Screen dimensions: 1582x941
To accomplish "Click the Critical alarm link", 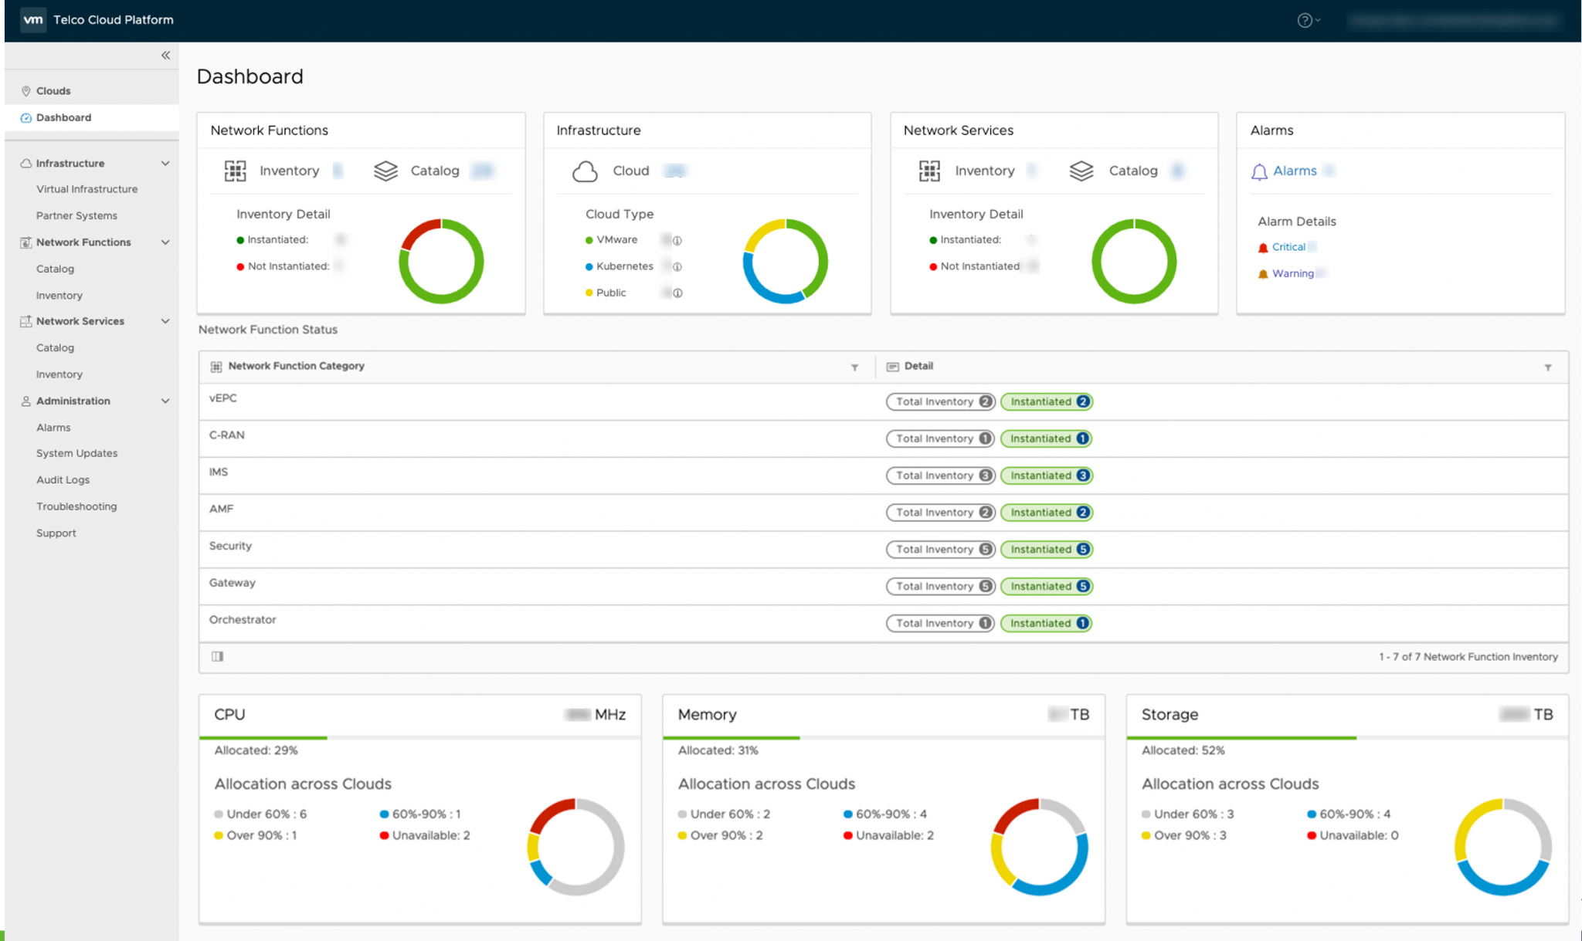I will pyautogui.click(x=1288, y=247).
